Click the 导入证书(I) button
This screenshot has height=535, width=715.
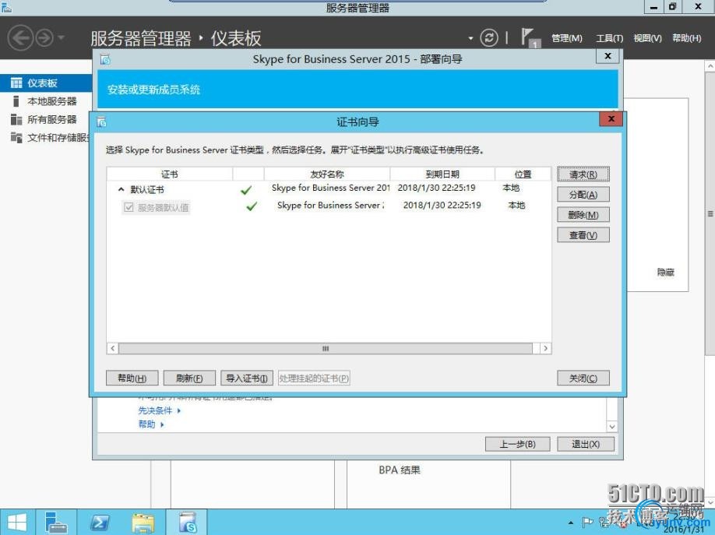coord(247,378)
